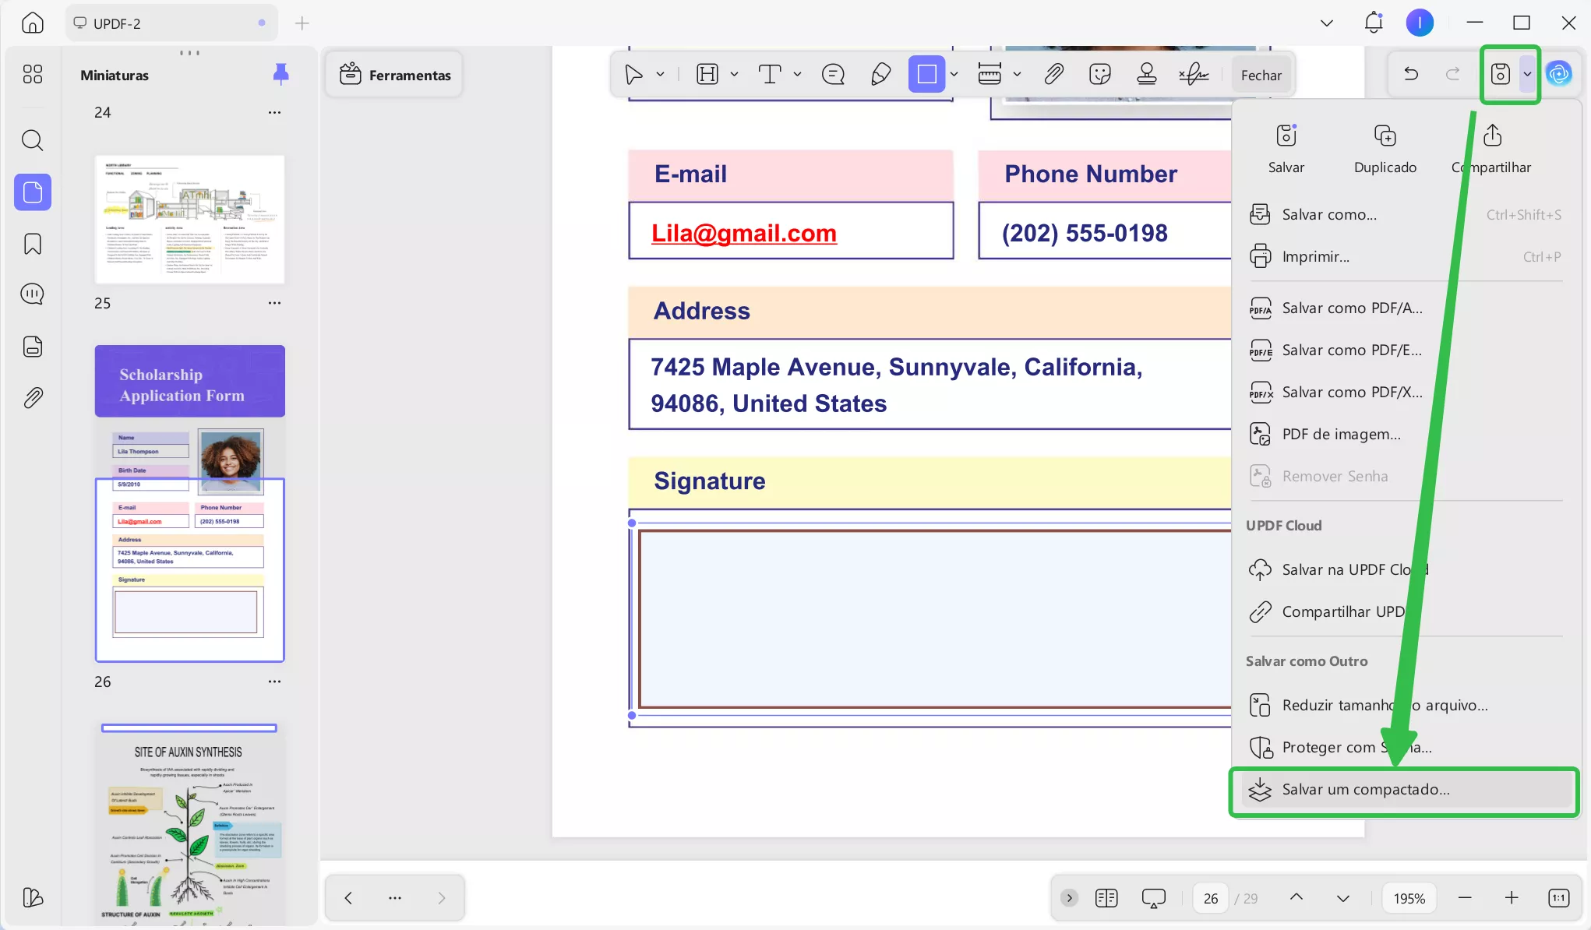Open the UPDF AI assistant icon
Image resolution: width=1591 pixels, height=930 pixels.
1559,74
